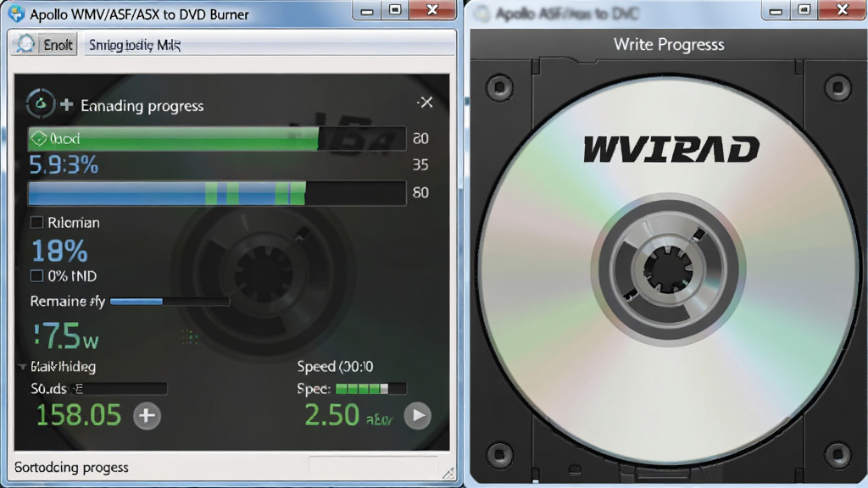Click the blue segmented progress bar

click(x=217, y=194)
